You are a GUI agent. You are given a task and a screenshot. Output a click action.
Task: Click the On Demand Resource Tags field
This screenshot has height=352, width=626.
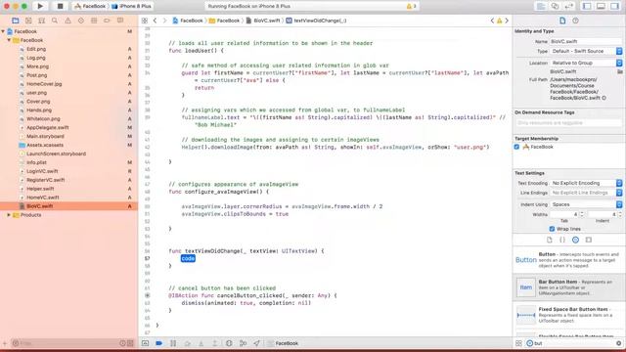[568, 123]
